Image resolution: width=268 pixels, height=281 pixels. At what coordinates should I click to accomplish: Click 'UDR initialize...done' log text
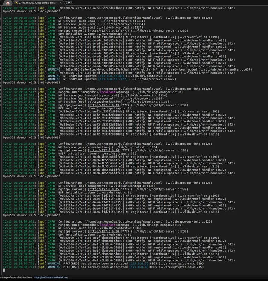click(76, 235)
